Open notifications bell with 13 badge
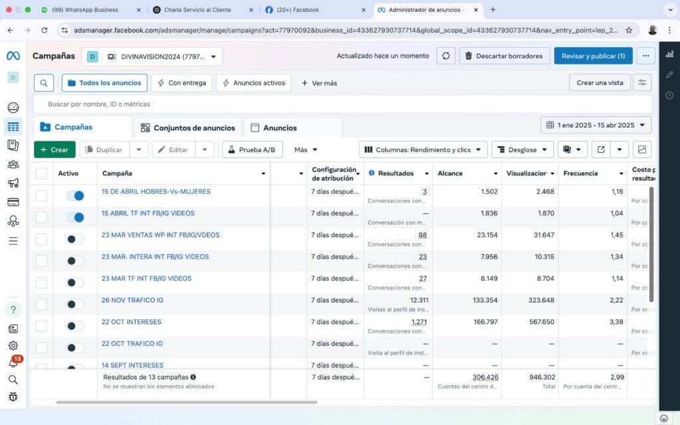 pos(14,362)
